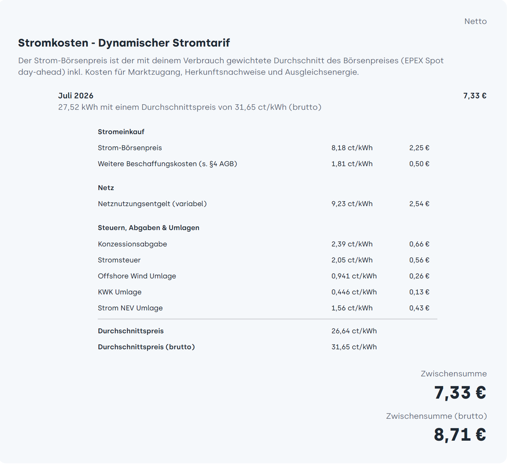Click the Netto column label
The image size is (524, 465).
[475, 21]
